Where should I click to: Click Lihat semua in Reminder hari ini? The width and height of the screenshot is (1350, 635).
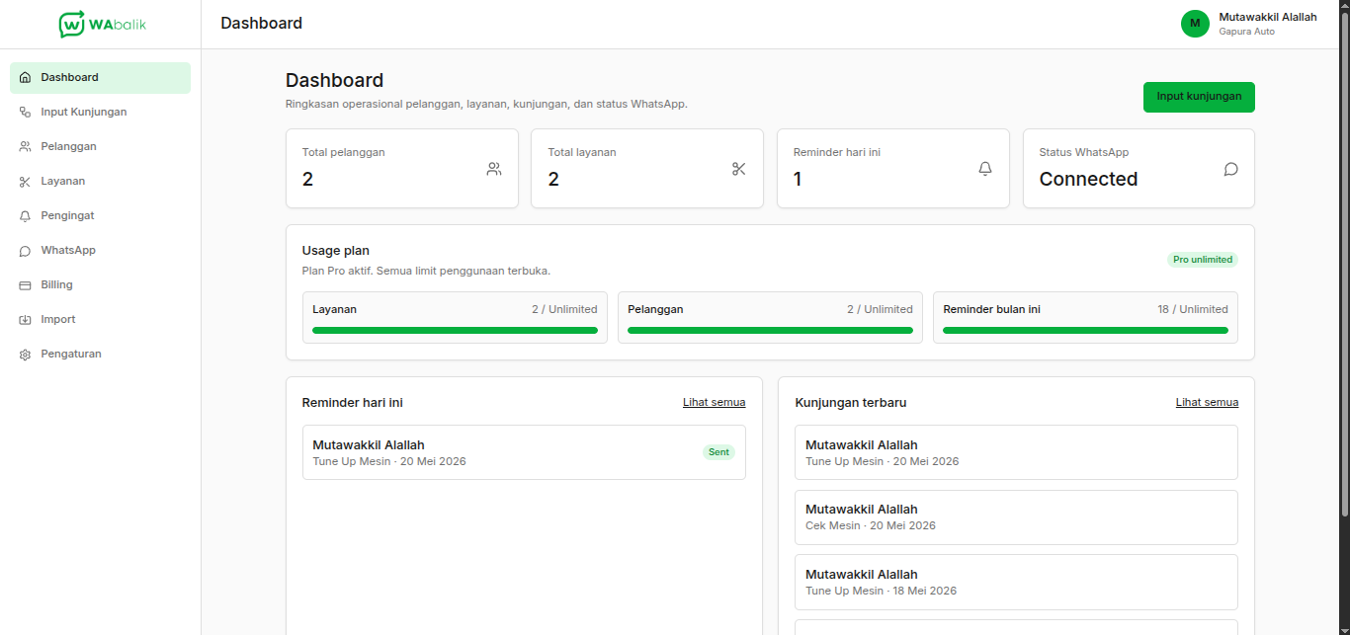[714, 402]
